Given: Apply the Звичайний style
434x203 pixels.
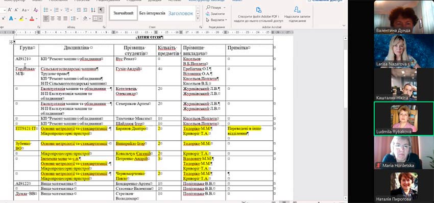Looking at the screenshot, I should pyautogui.click(x=124, y=13).
